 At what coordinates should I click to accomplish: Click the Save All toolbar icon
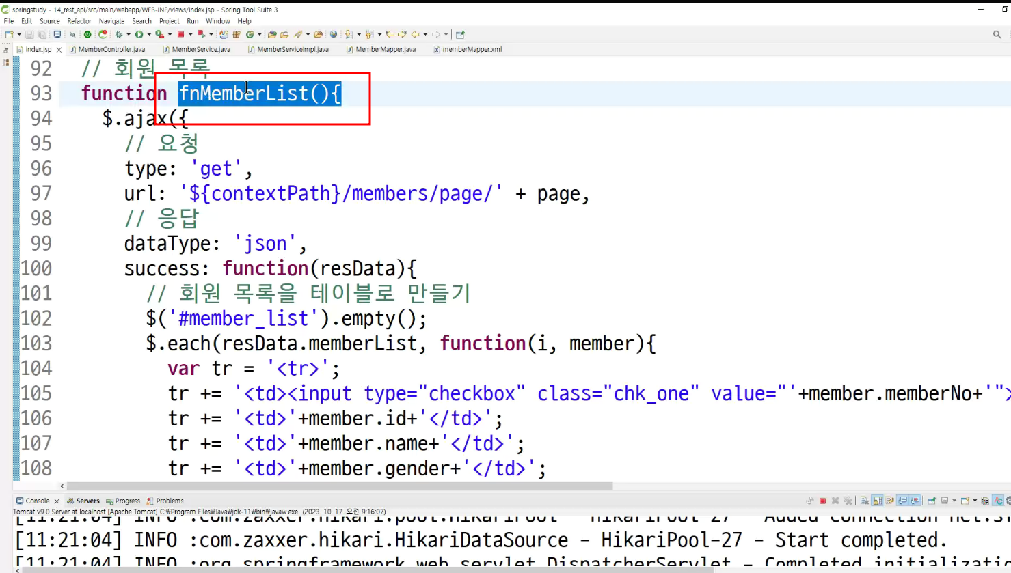pos(42,34)
